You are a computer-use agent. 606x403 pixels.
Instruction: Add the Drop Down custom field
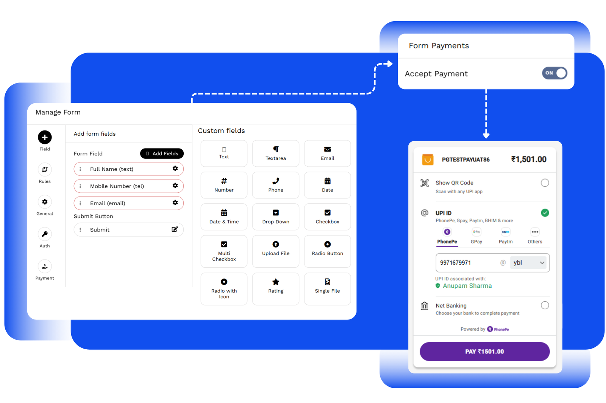pyautogui.click(x=275, y=217)
